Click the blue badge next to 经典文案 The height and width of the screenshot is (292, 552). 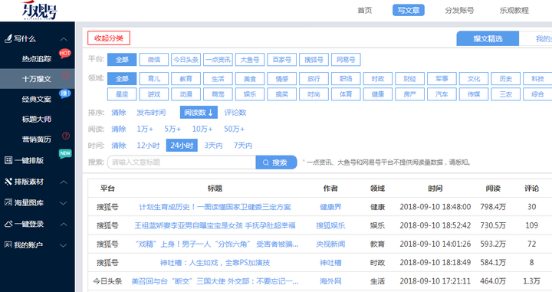(x=64, y=94)
